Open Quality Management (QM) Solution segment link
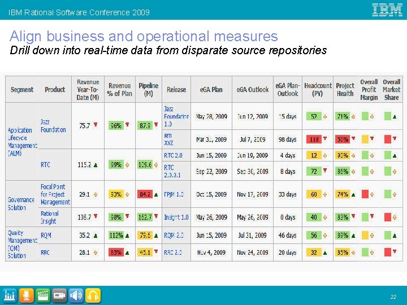This screenshot has width=407, height=305. click(x=22, y=244)
